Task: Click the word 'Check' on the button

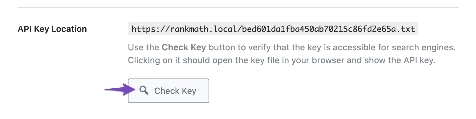Action: [167, 91]
